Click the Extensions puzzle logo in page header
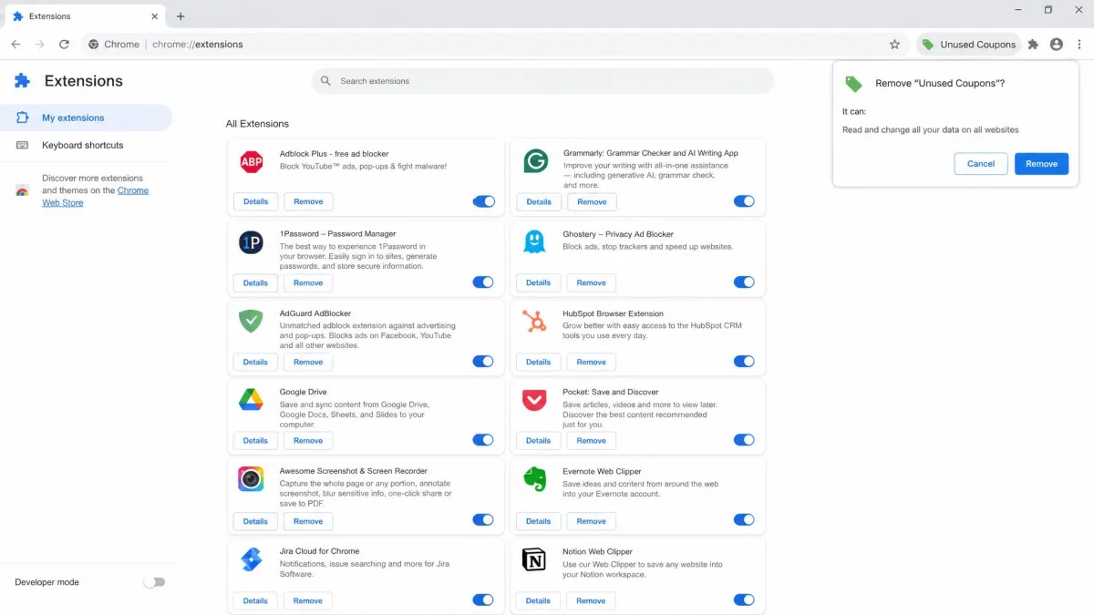The width and height of the screenshot is (1094, 615). click(x=23, y=80)
